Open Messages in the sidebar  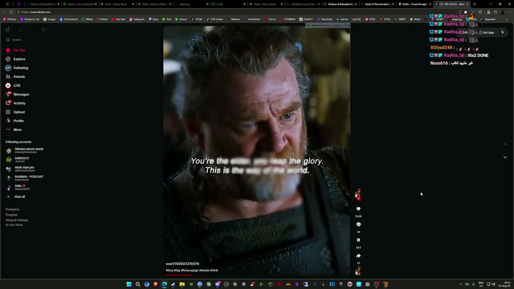point(17,94)
